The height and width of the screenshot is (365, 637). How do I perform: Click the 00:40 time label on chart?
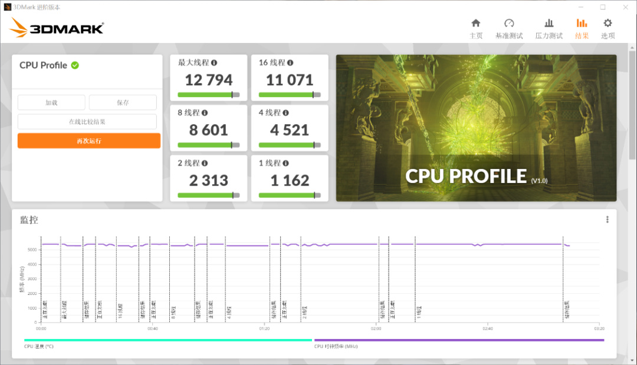click(153, 328)
